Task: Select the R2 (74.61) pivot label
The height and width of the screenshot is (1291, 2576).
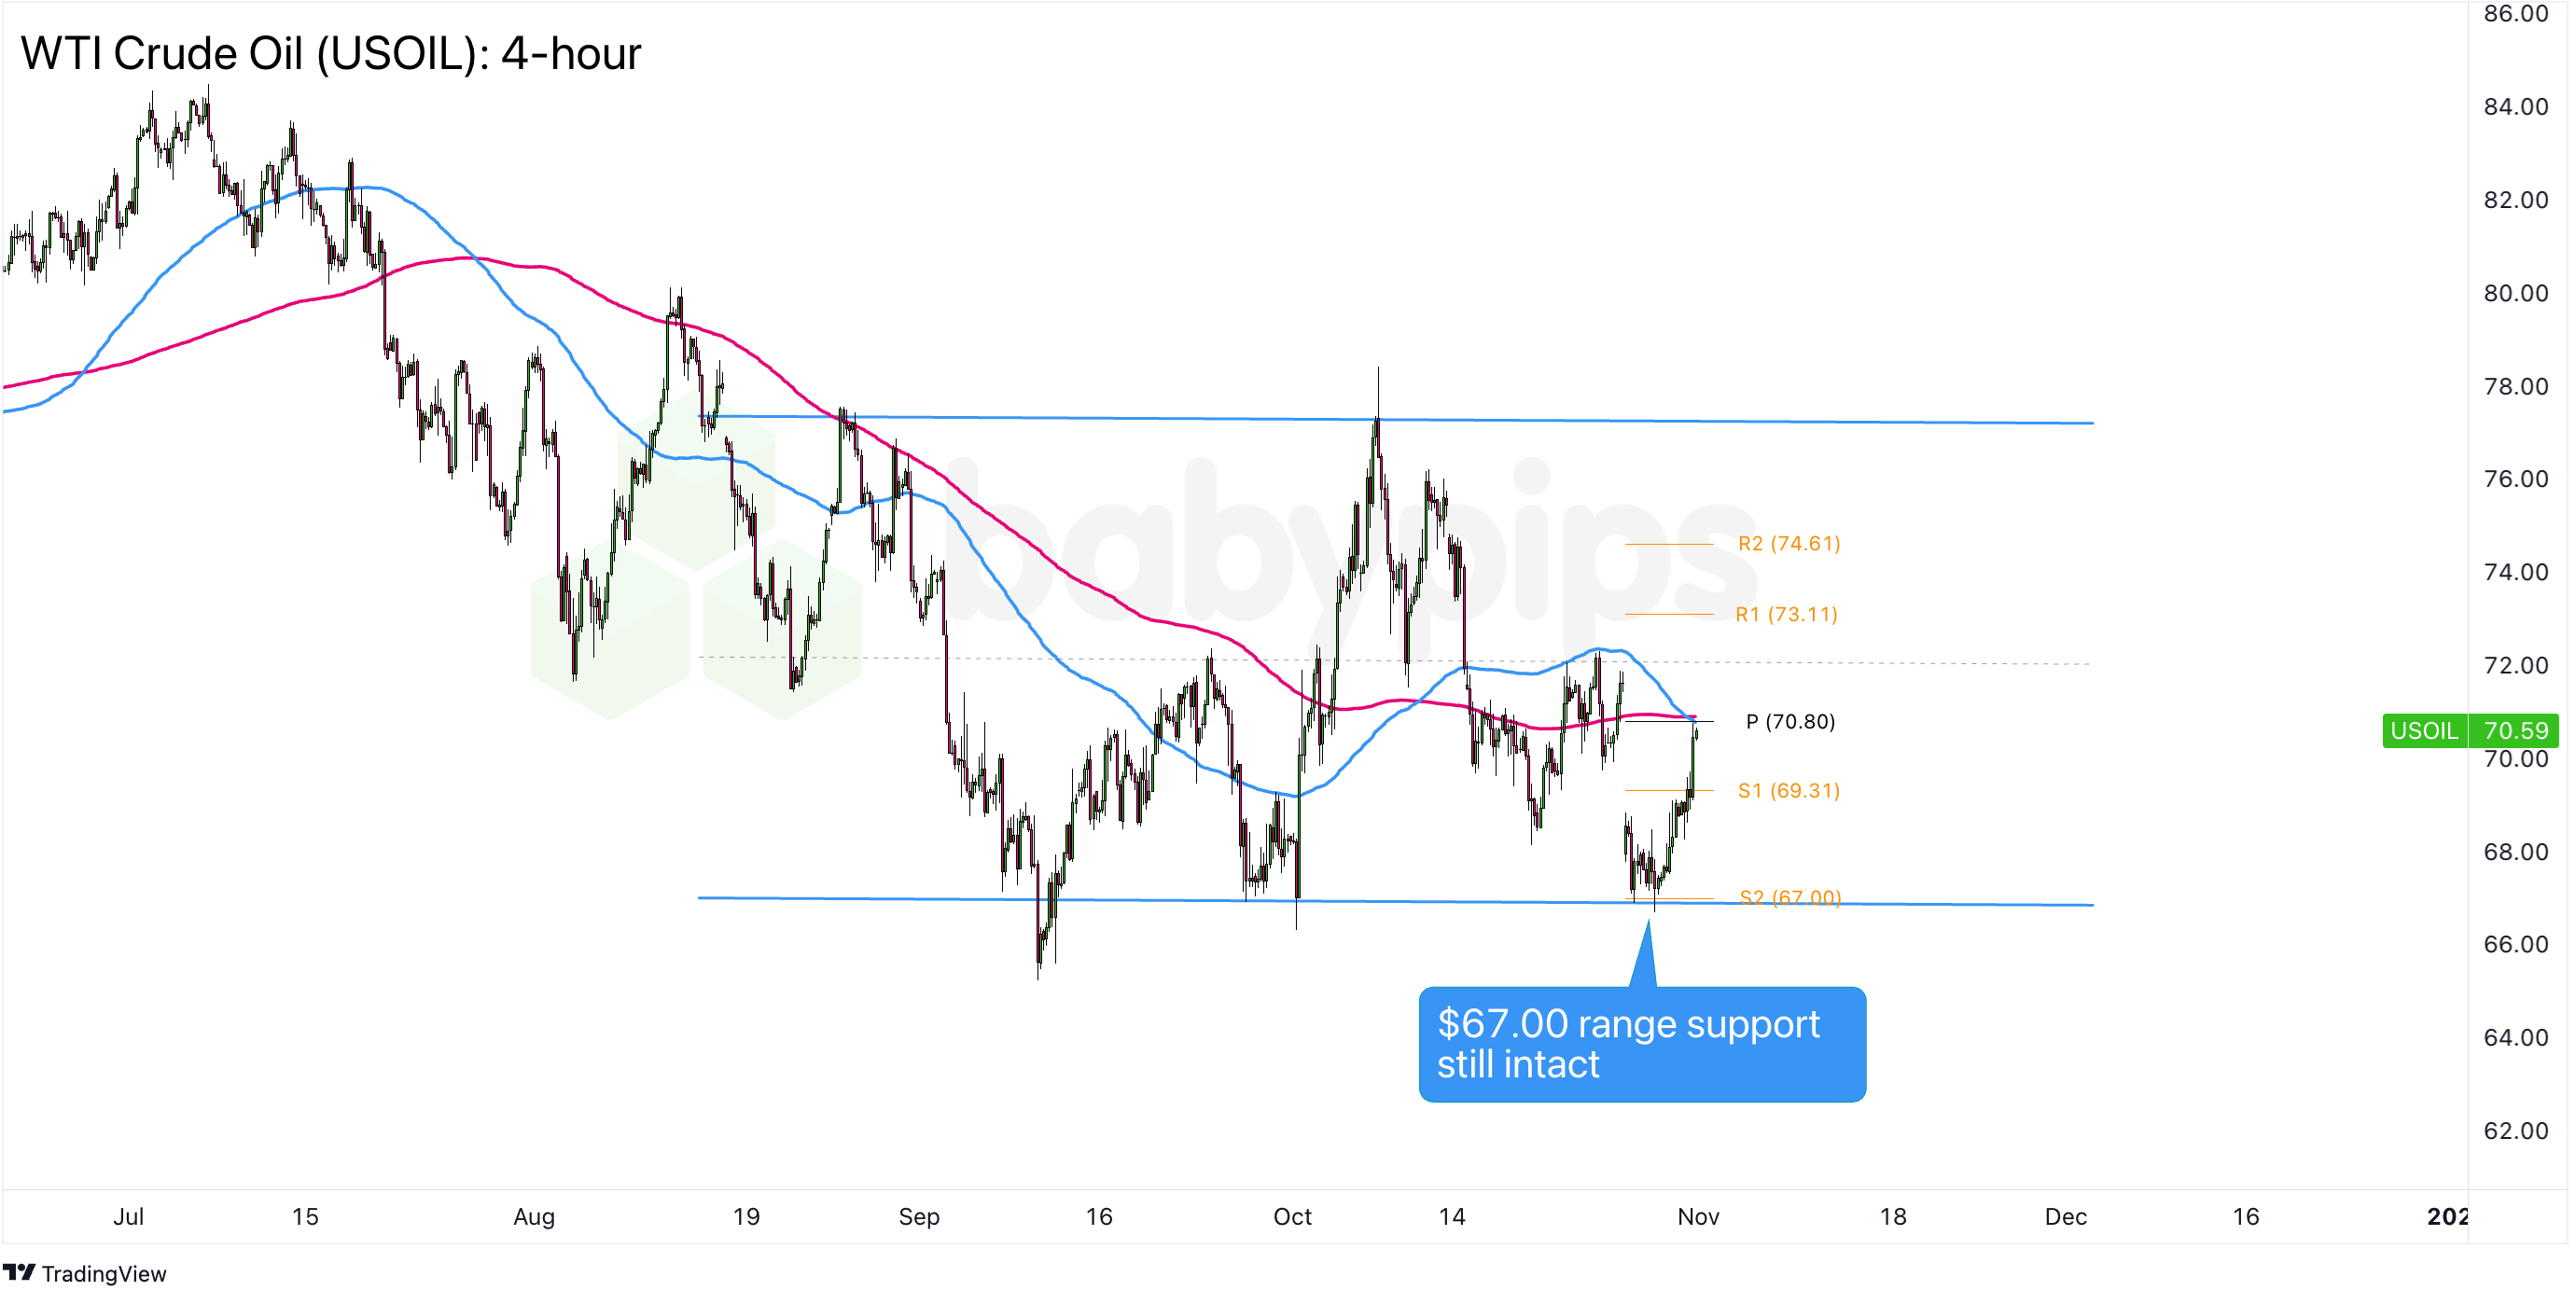Action: coord(1789,543)
